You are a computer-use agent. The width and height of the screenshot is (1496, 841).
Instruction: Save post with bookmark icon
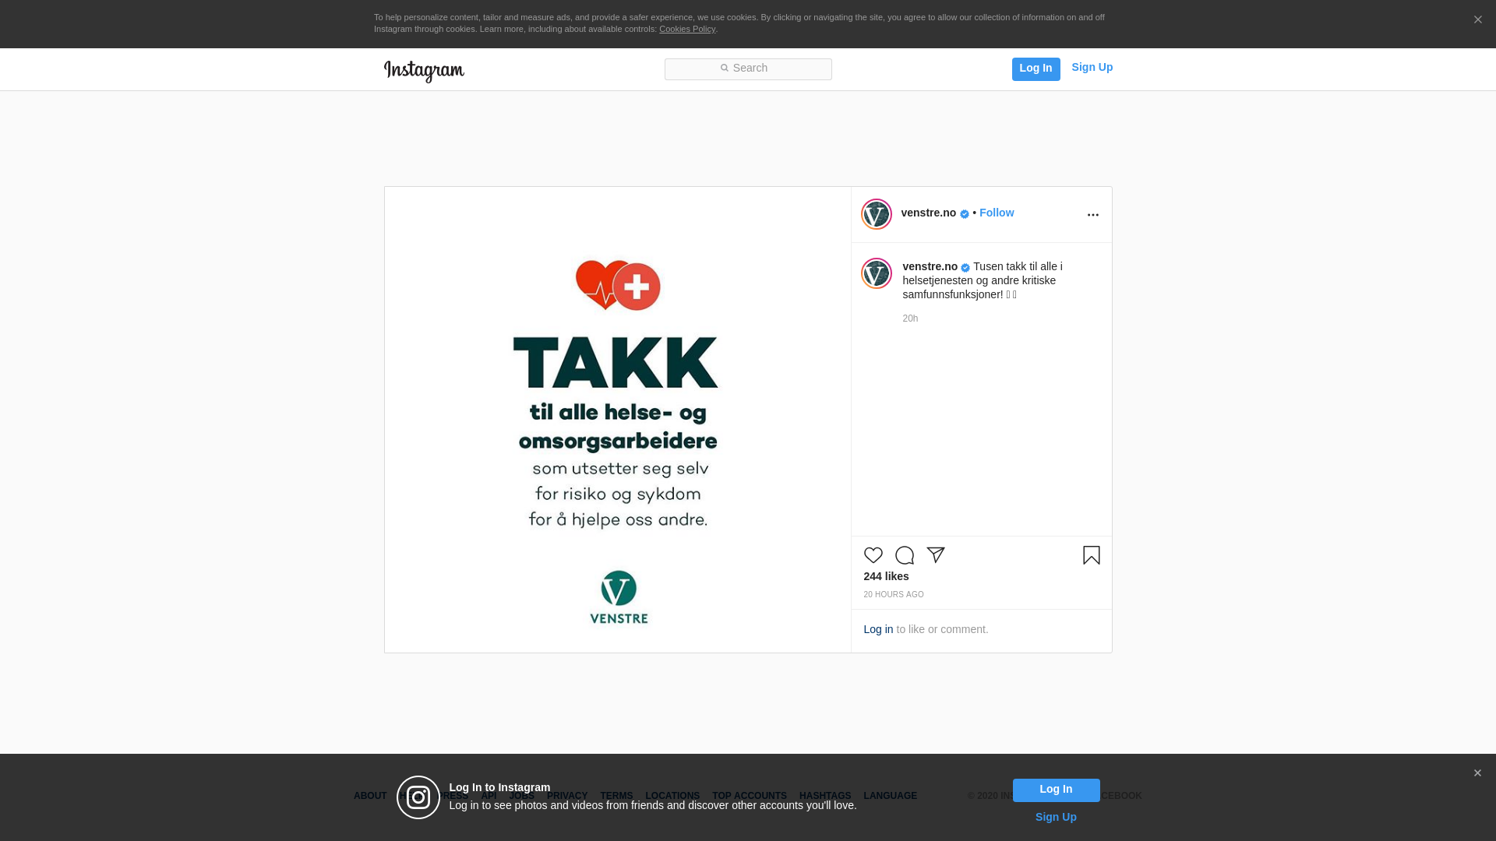pos(1091,555)
